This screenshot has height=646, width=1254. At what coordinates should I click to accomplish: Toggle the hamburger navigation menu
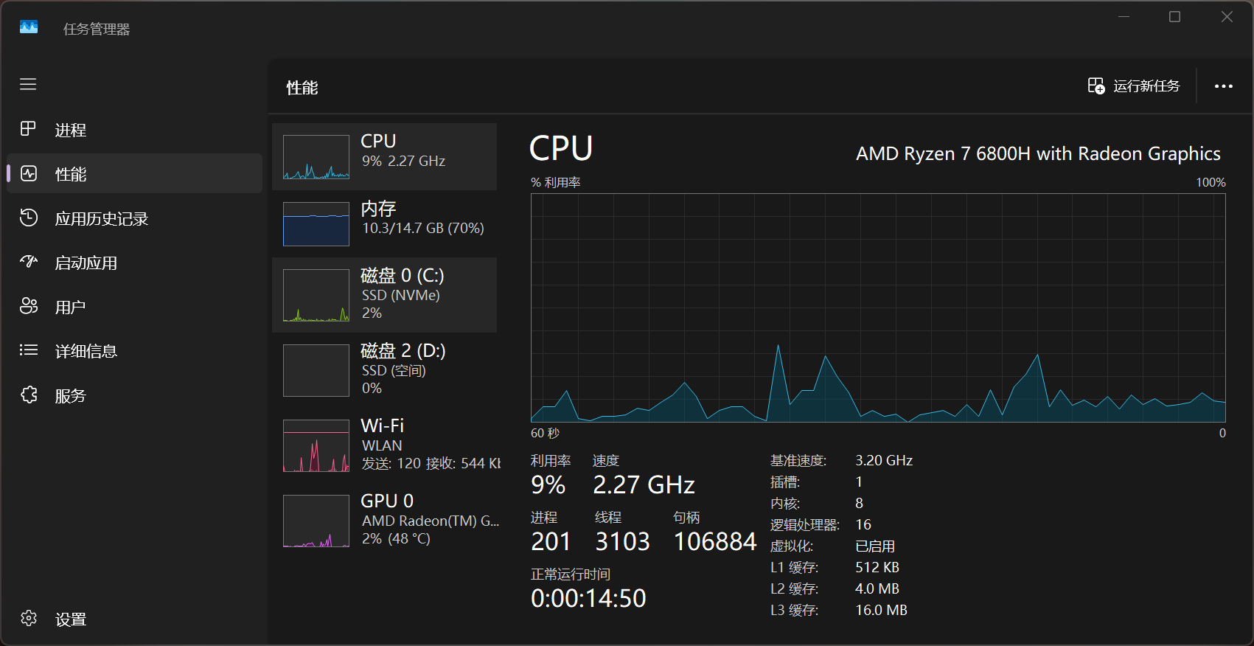coord(28,84)
